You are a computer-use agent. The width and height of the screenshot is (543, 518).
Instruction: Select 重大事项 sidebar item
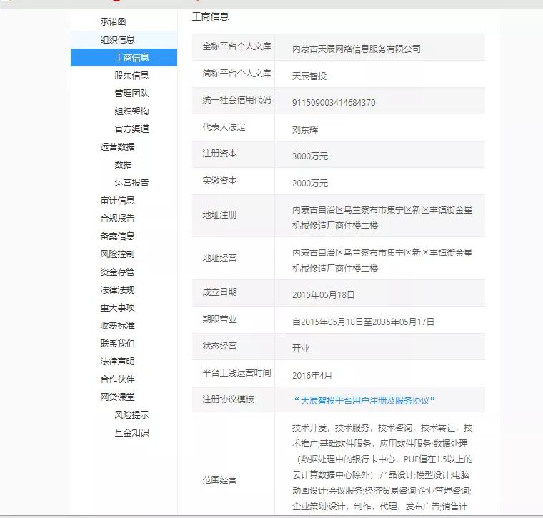[x=117, y=307]
